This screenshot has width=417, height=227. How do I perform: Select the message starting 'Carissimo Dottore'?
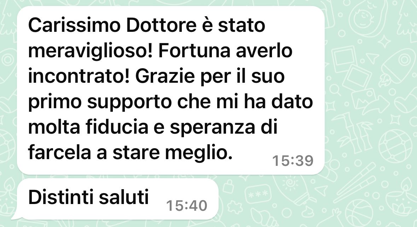[171, 91]
